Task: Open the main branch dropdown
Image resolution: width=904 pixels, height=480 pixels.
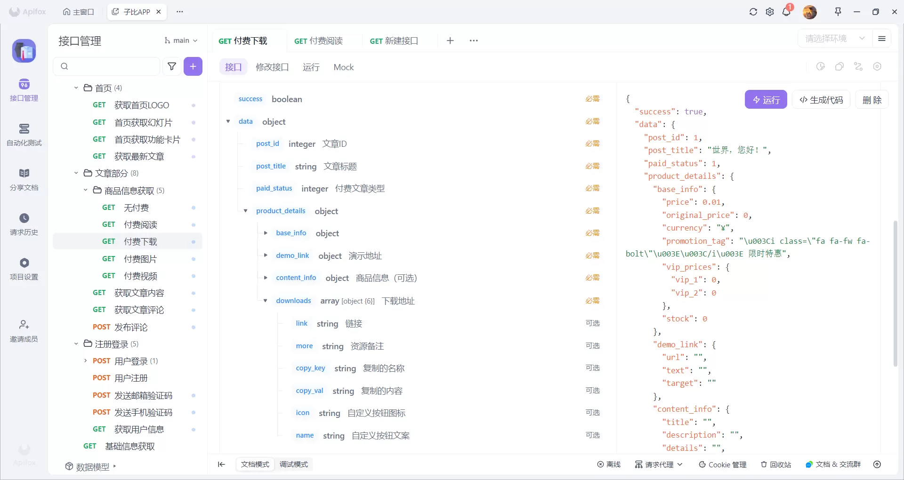Action: click(181, 40)
